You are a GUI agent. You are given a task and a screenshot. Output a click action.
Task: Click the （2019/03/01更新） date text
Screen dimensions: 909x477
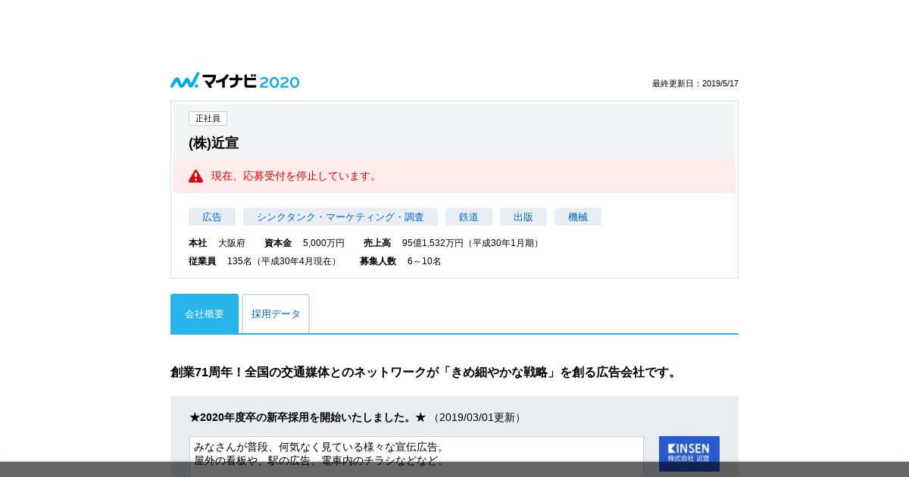(477, 418)
